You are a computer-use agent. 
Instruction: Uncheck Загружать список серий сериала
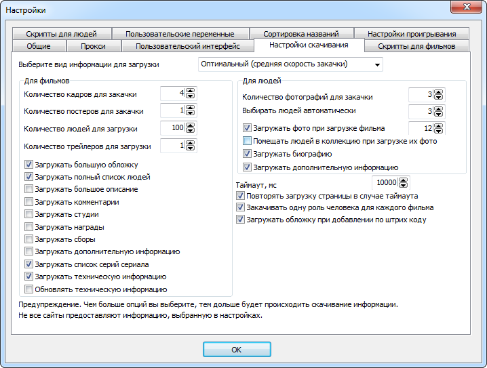28,264
